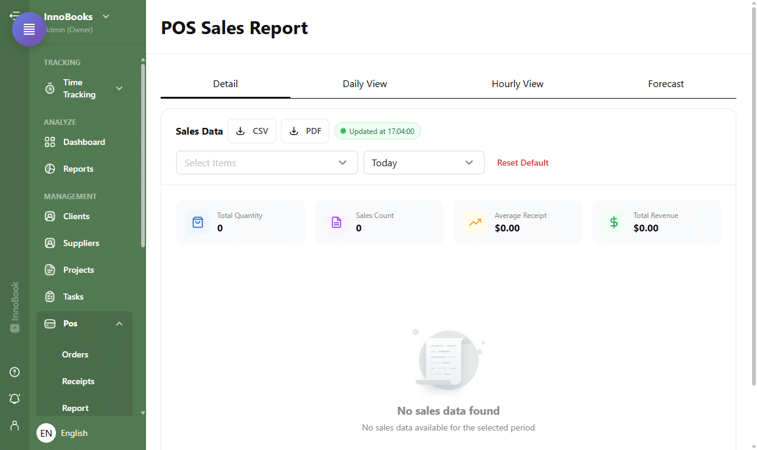Viewport: 757px width, 450px height.
Task: Click the CSV download arrow icon
Action: [240, 131]
